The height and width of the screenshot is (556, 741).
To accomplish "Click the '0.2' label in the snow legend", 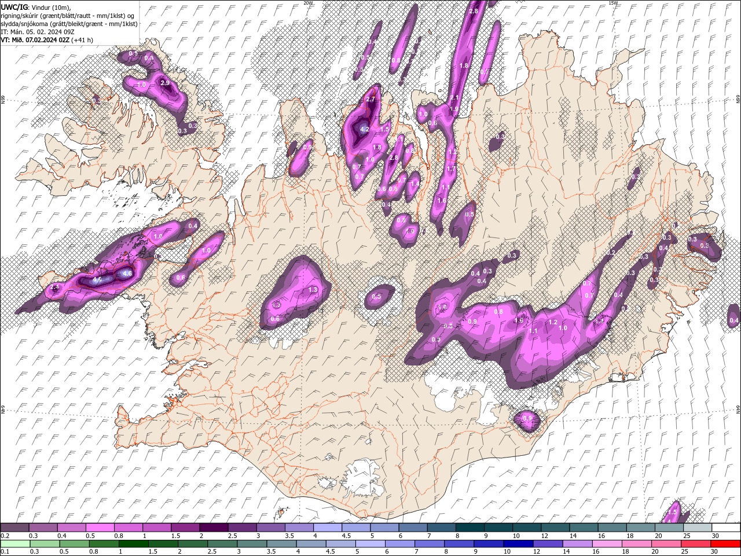I will pos(6,536).
